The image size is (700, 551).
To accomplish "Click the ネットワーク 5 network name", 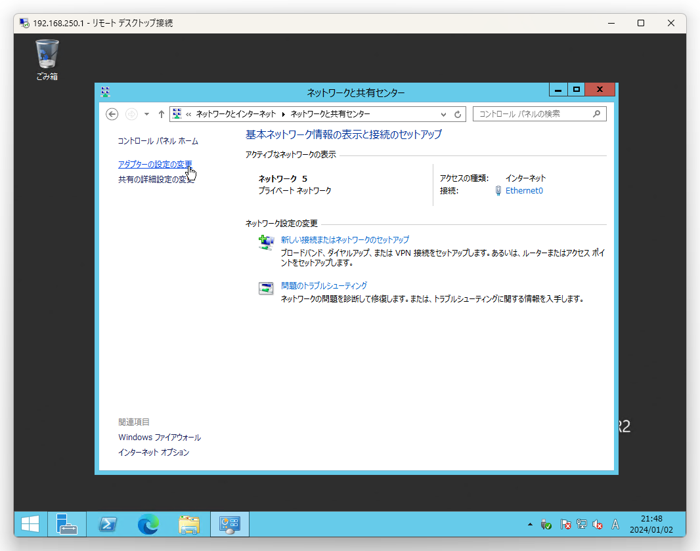I will 283,179.
